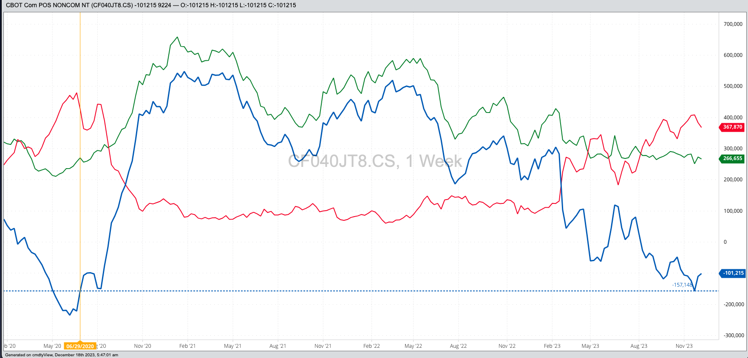
Task: Click the 500,000 y-axis label
Action: click(733, 86)
